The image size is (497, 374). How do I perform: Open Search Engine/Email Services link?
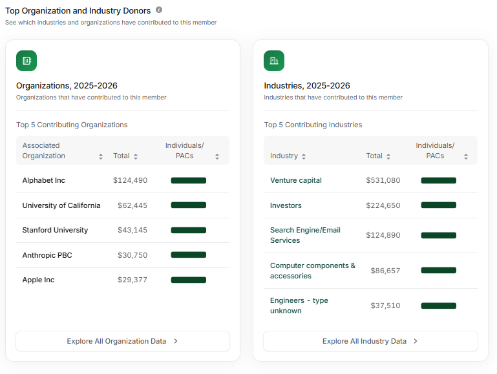305,235
